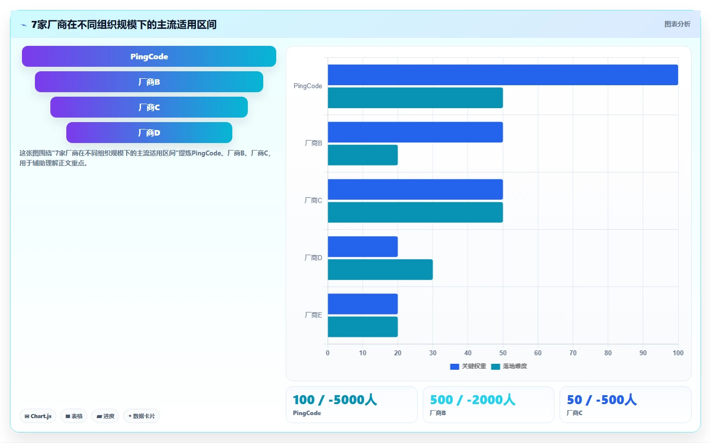
Task: Click the x-axis tick label 100
Action: click(x=678, y=353)
